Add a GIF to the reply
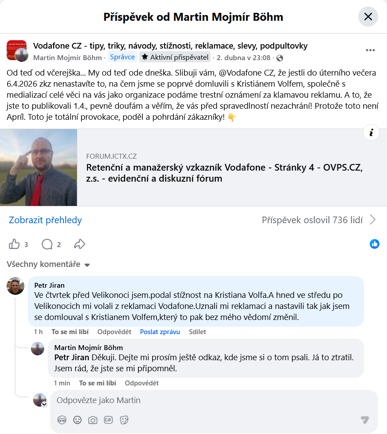Screen dimensions: 387x434 click(x=108, y=420)
